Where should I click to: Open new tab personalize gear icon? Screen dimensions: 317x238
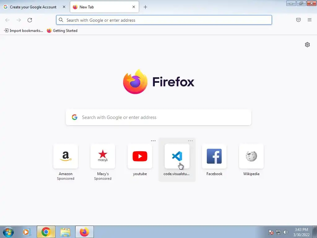pyautogui.click(x=307, y=45)
